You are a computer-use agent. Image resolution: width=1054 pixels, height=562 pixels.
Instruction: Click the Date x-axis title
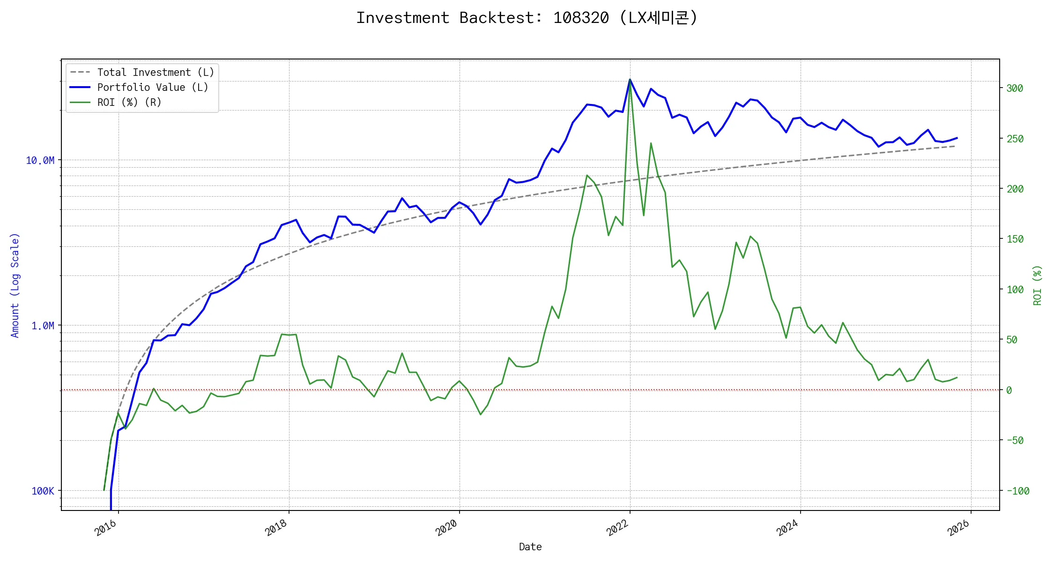530,547
